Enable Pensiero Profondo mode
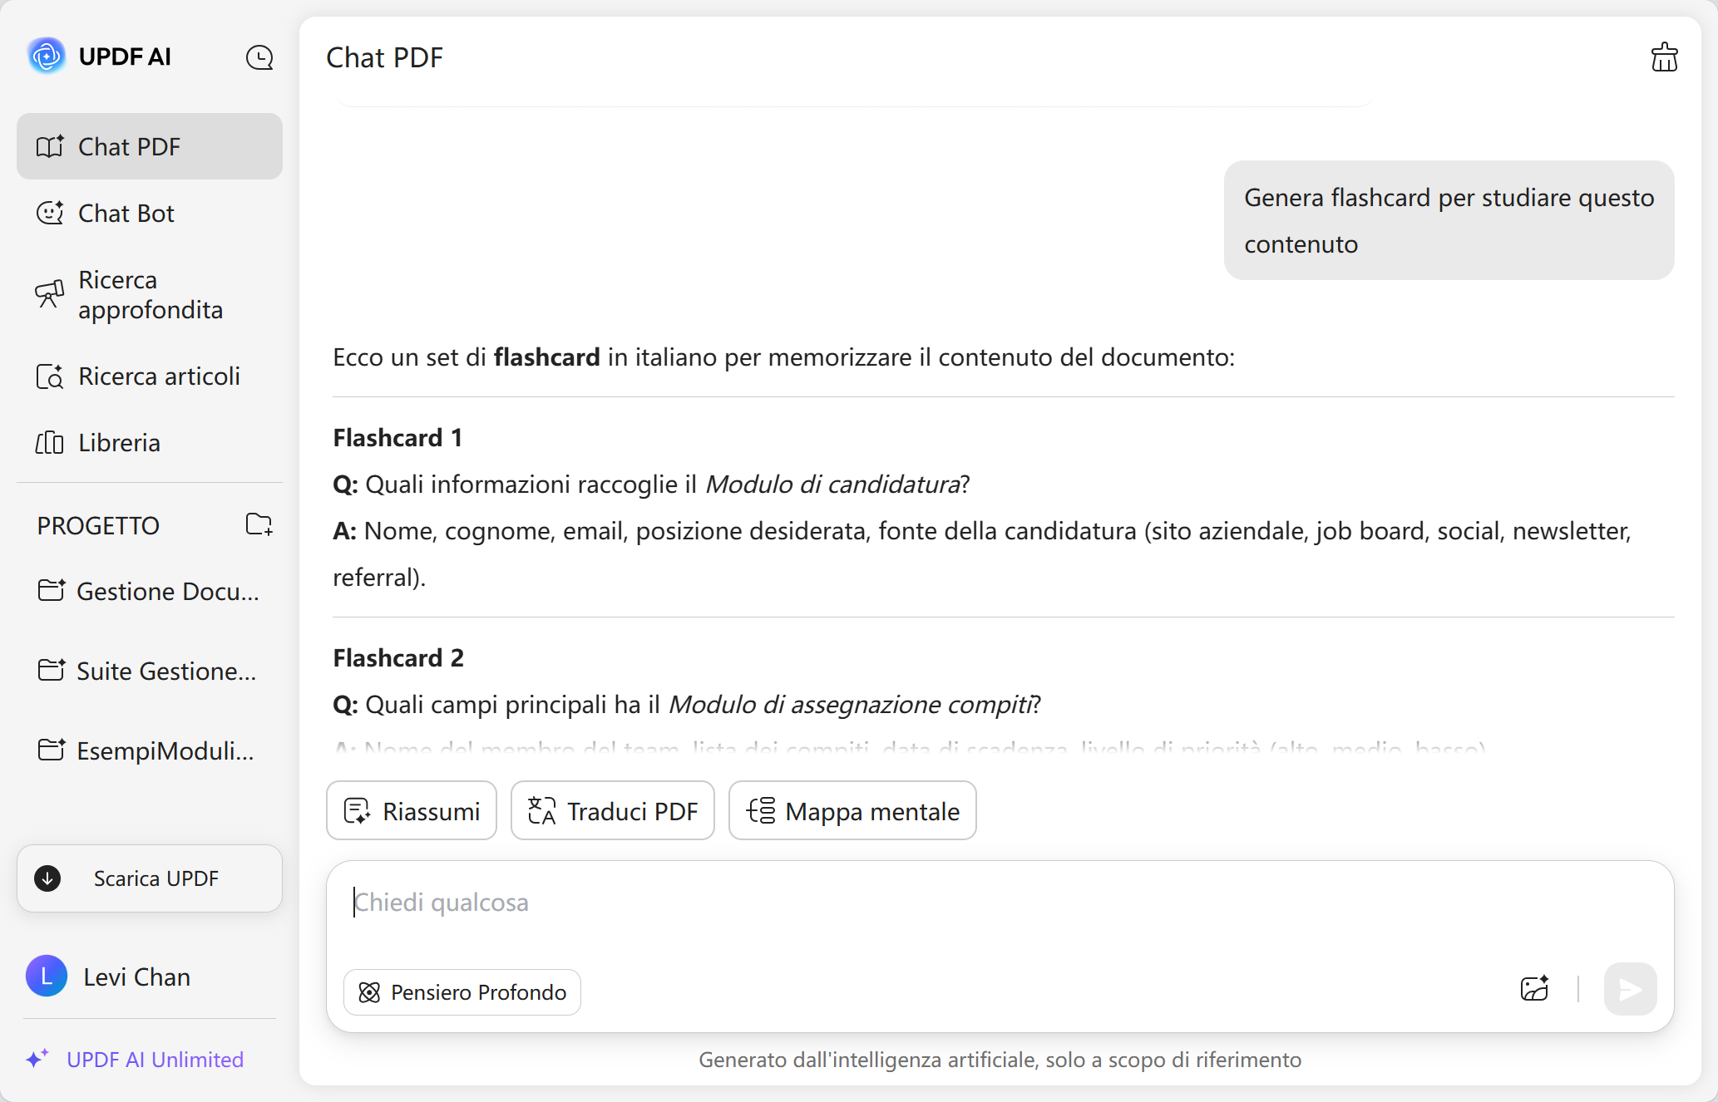 [462, 991]
